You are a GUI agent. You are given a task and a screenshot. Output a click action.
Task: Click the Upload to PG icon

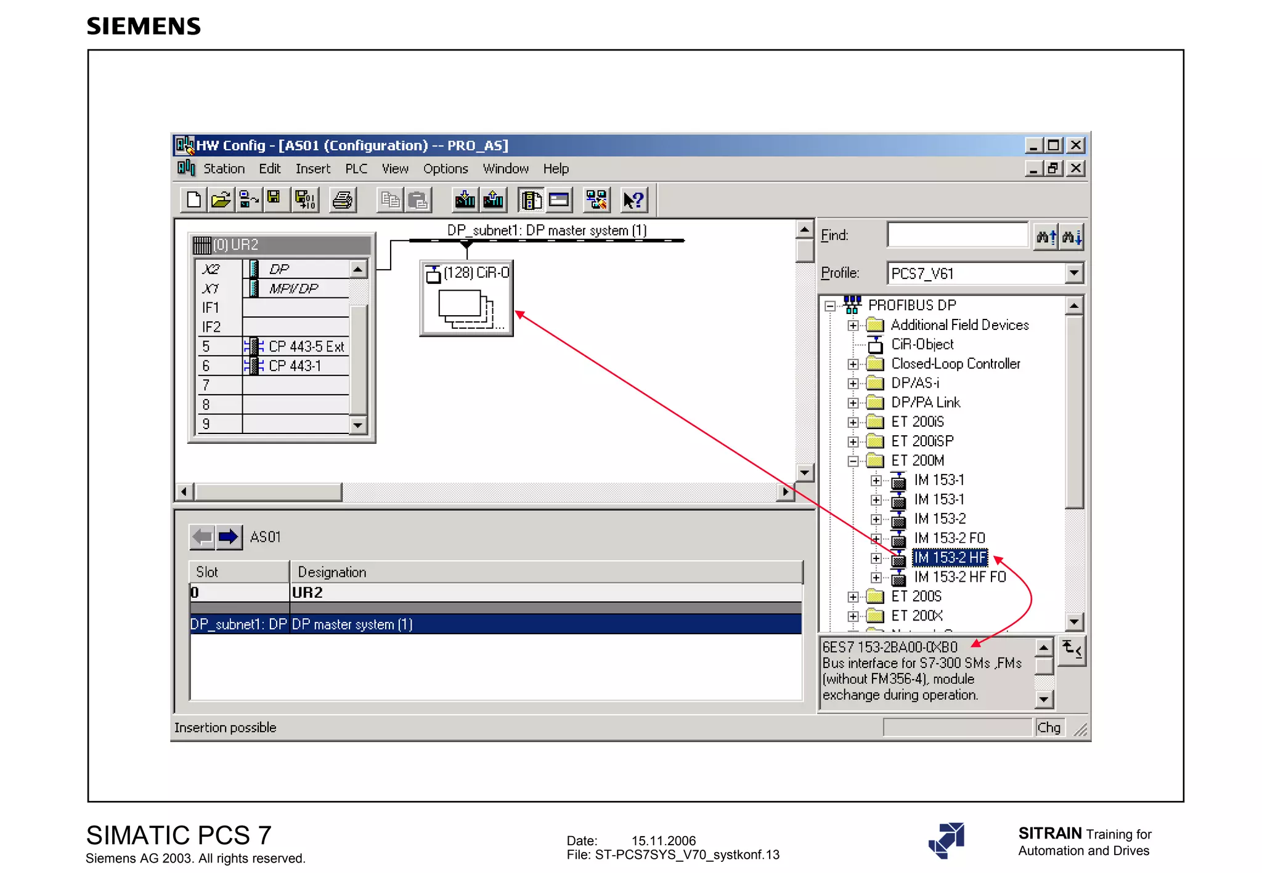pos(493,200)
